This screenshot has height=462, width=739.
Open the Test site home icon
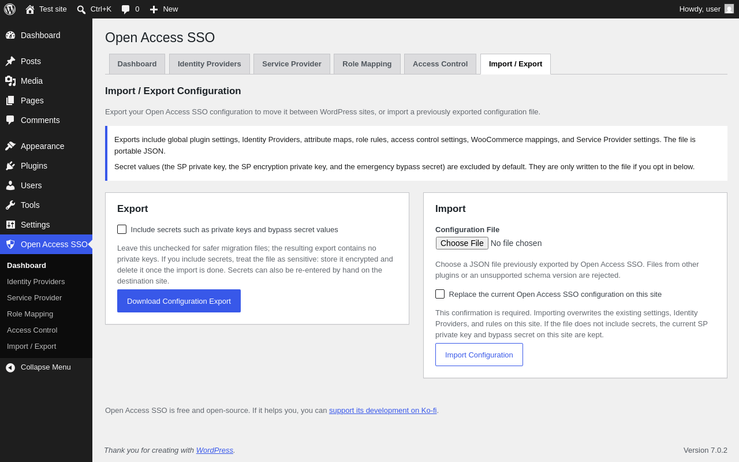(30, 9)
